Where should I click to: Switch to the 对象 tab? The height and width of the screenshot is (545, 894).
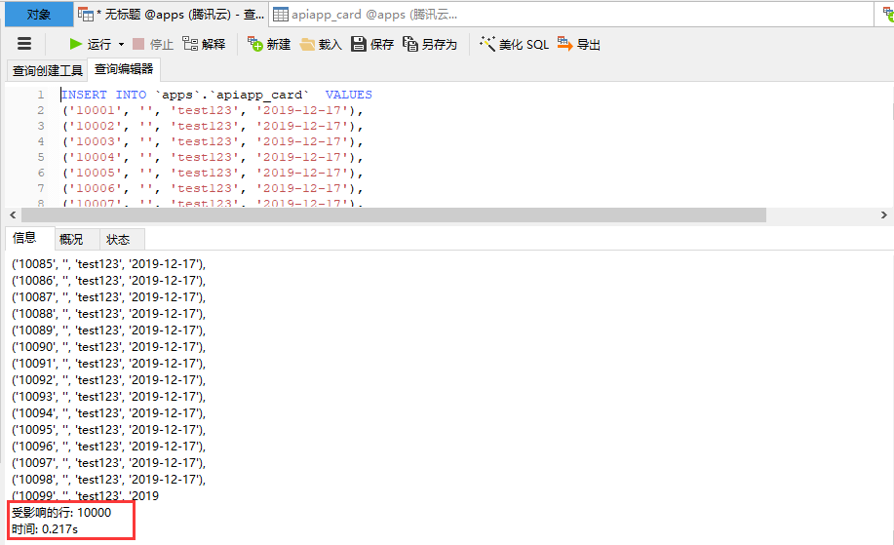(x=39, y=15)
